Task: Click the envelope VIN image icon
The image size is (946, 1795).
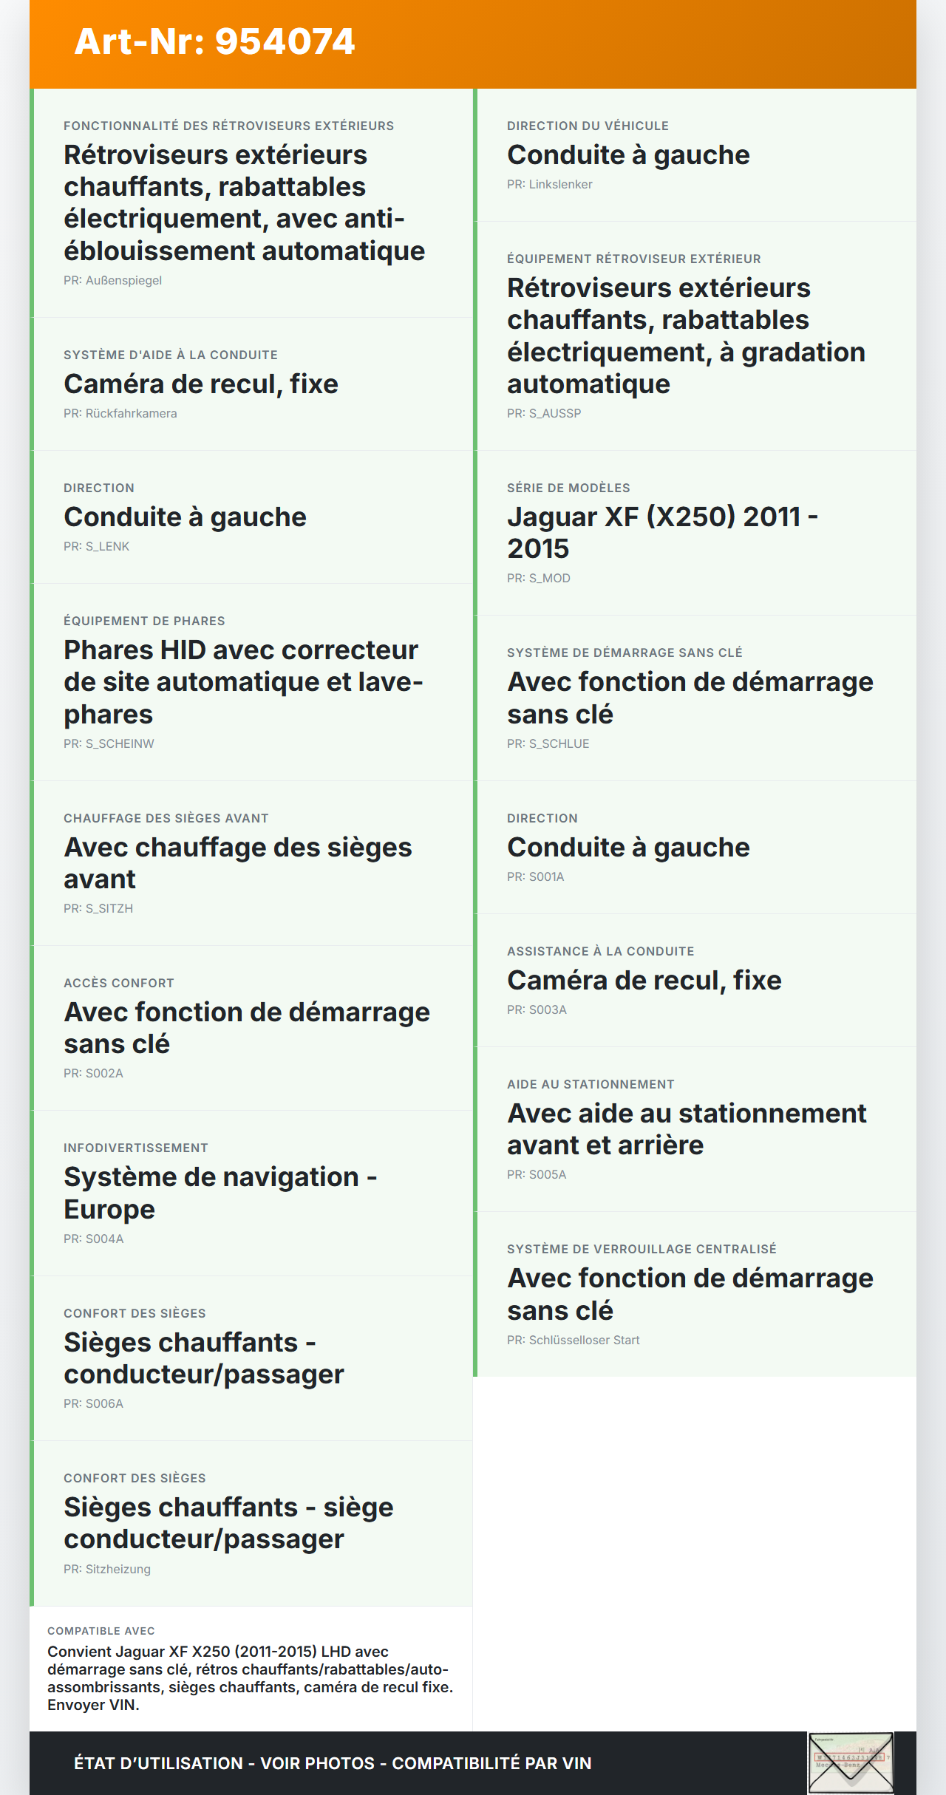Action: point(851,1762)
